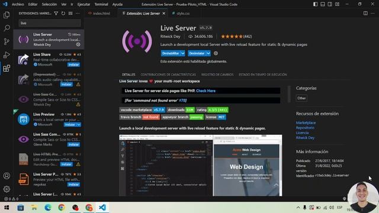379x213 pixels.
Task: Open gear settings for Live Server list item
Action: (78, 44)
